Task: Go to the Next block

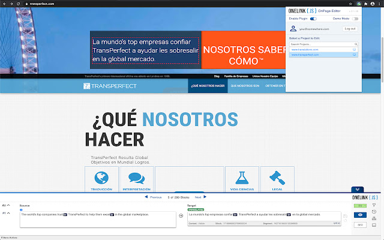Action: coord(200,197)
